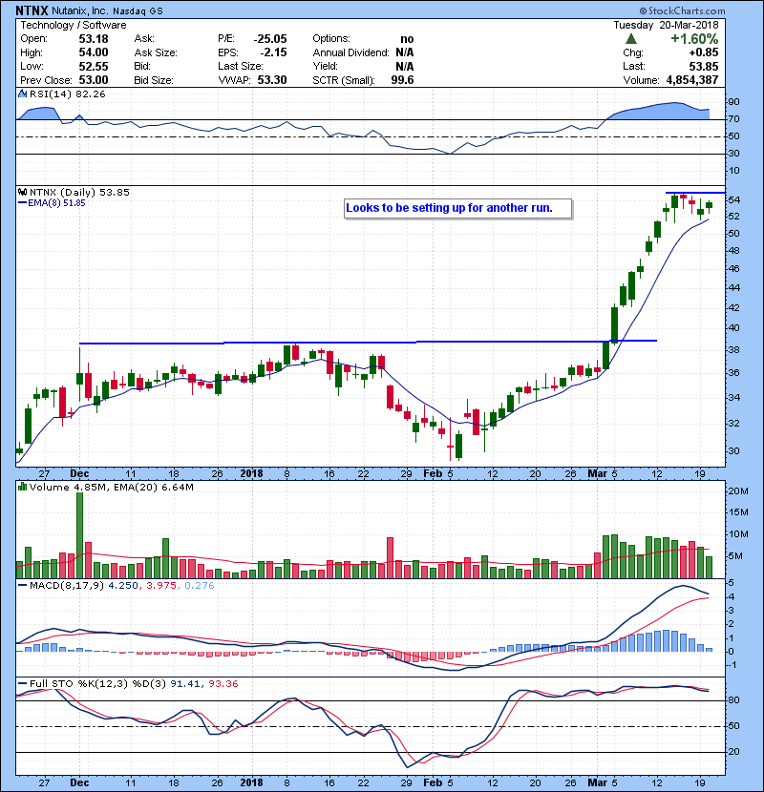Click the Annual Dividend: N/A entry
The width and height of the screenshot is (764, 792).
[x=363, y=52]
